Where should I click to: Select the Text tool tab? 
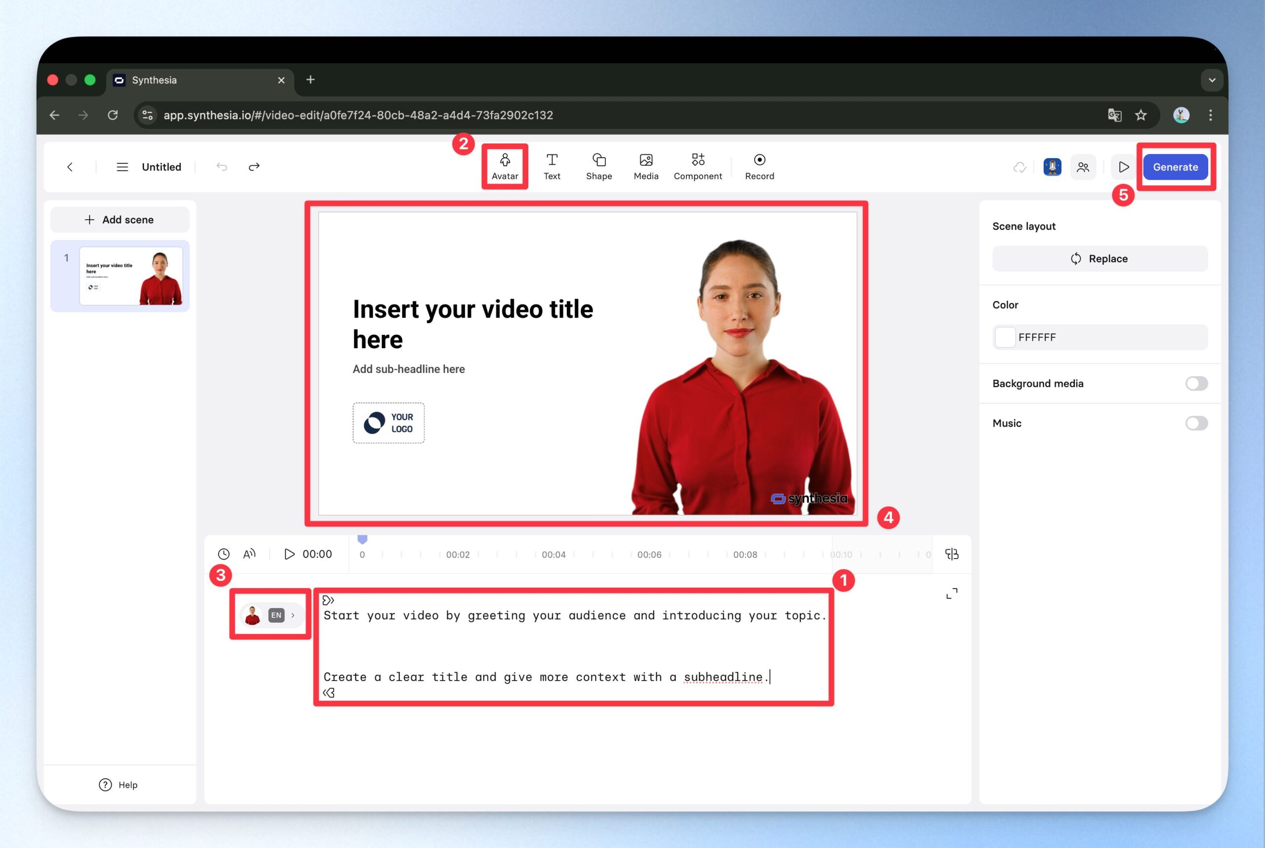coord(551,166)
